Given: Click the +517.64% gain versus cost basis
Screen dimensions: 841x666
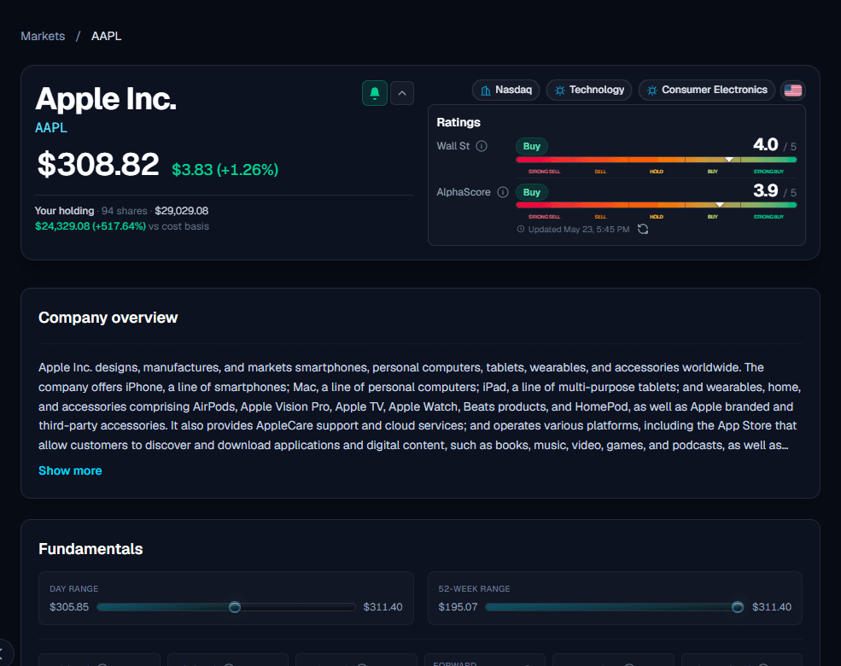Looking at the screenshot, I should tap(119, 226).
